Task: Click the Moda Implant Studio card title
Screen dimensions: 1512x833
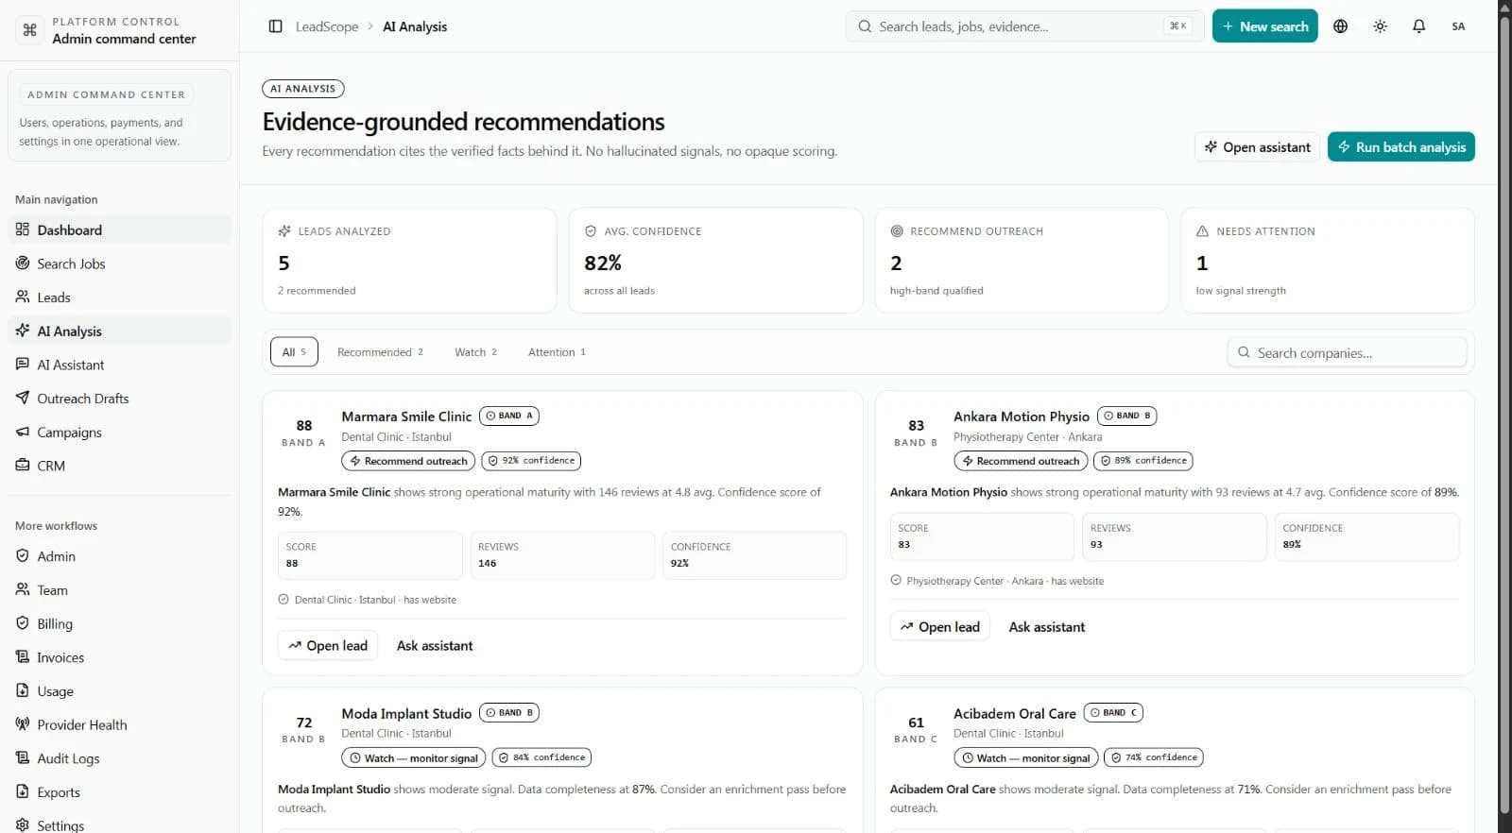Action: (406, 713)
